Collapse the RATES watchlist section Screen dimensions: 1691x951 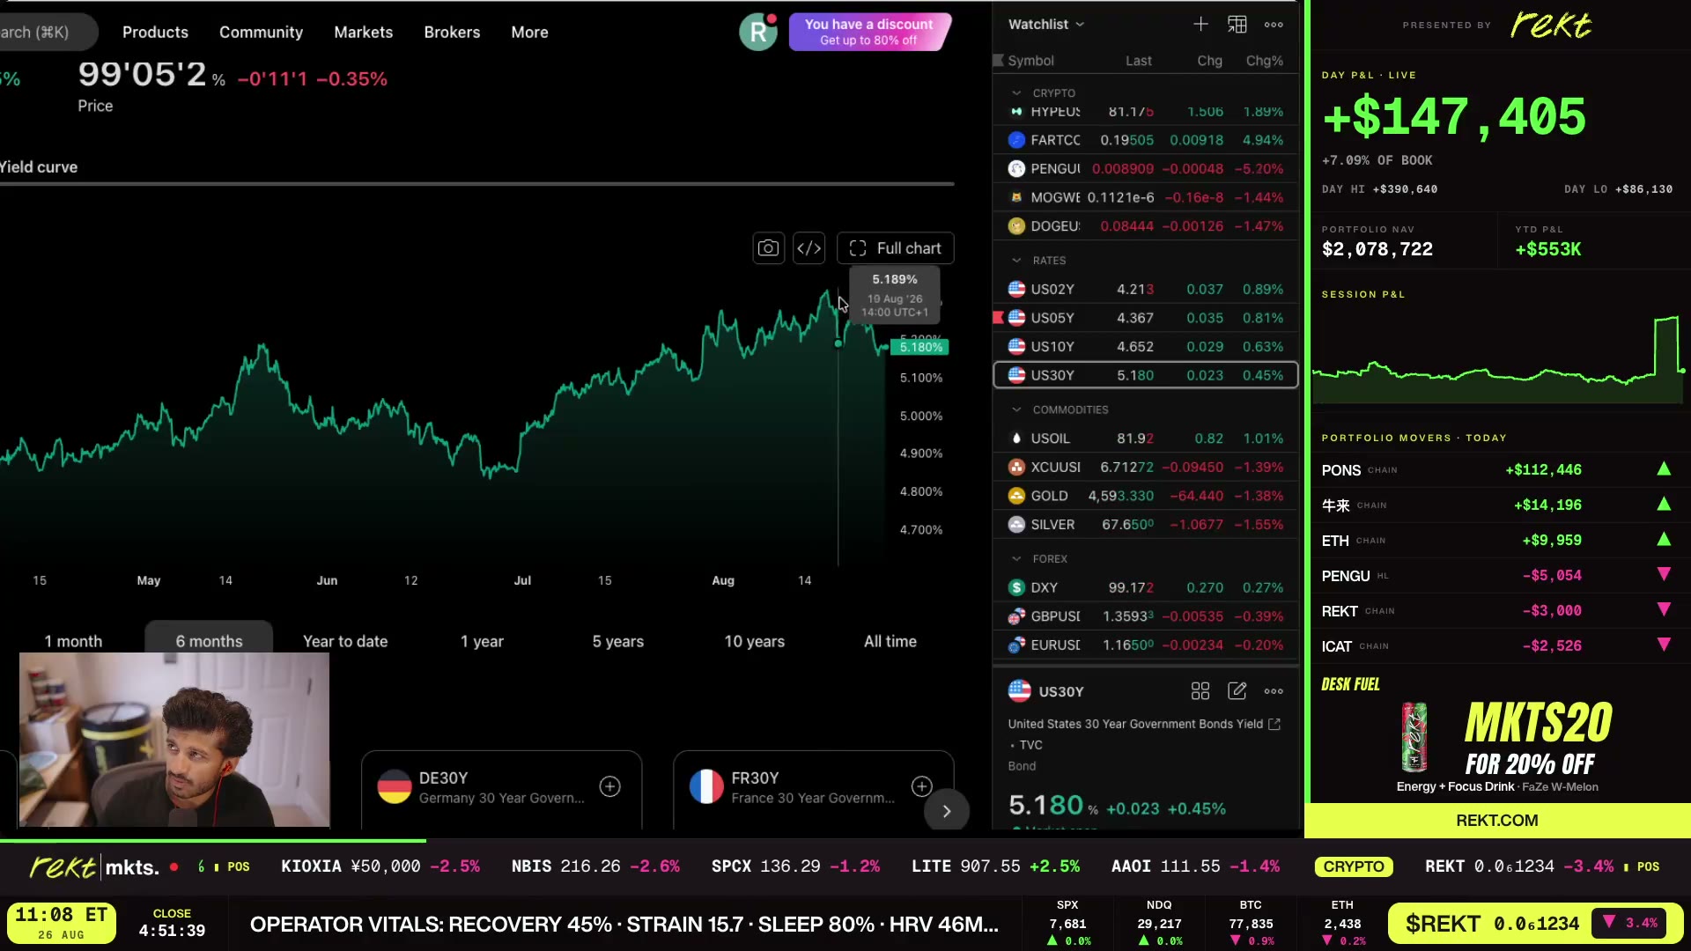(x=1016, y=261)
